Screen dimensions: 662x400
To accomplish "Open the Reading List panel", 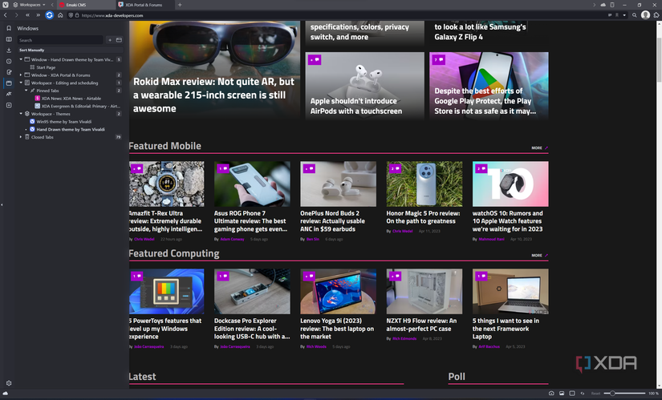I will pyautogui.click(x=9, y=39).
